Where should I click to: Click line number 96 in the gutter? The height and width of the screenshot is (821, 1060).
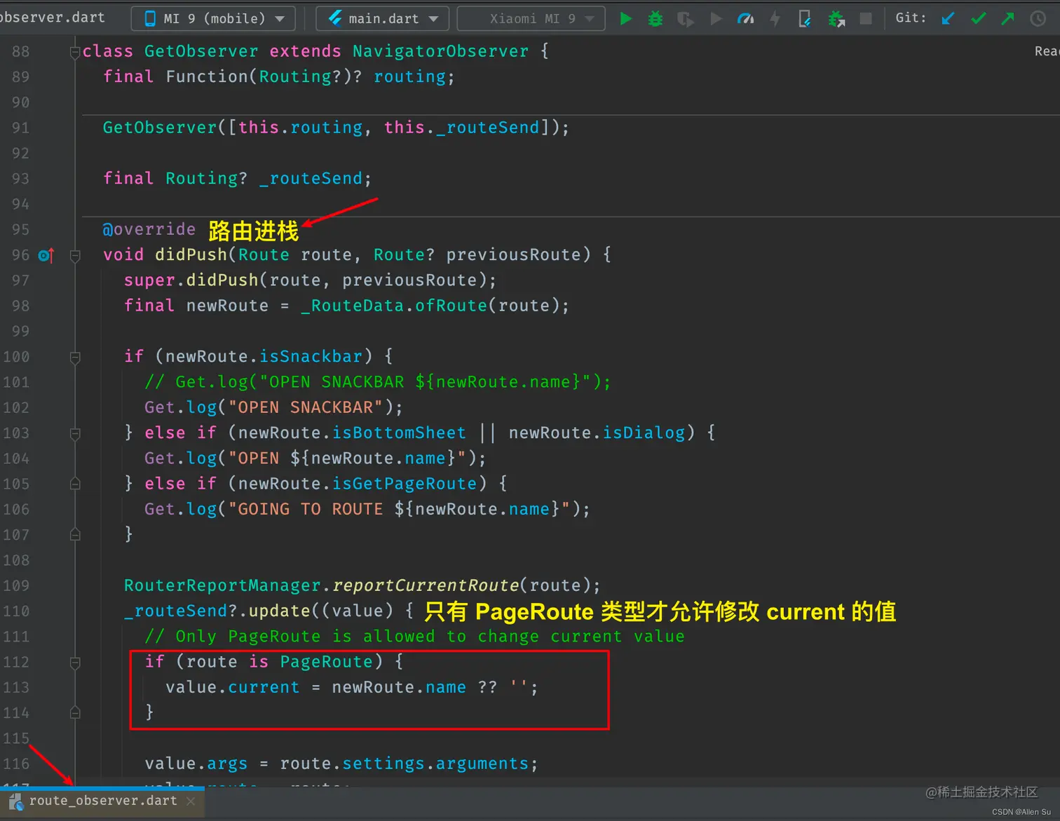coord(20,255)
